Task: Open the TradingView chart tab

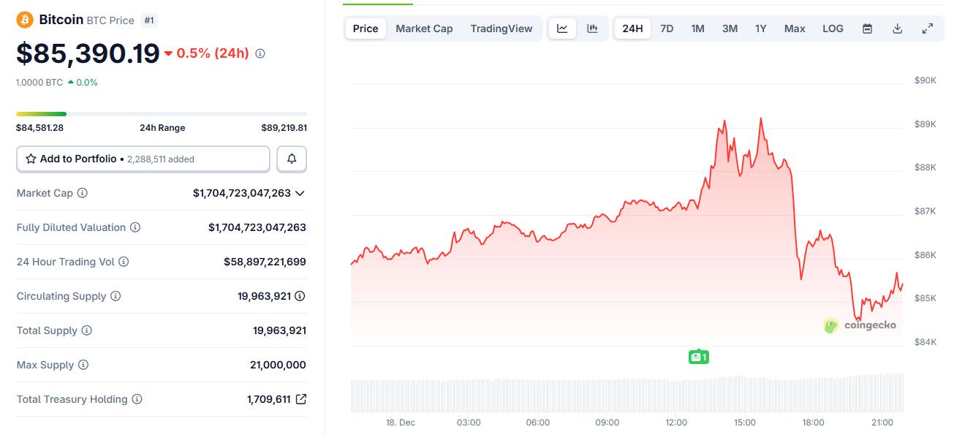Action: click(501, 29)
